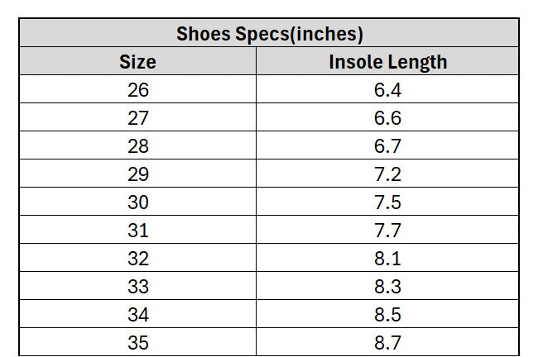Select the size 27 cell
543x357 pixels.
pos(137,117)
